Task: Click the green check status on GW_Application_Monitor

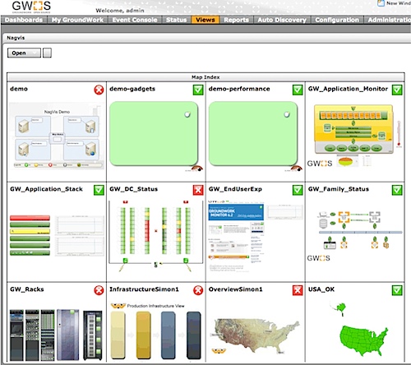Action: [x=397, y=90]
